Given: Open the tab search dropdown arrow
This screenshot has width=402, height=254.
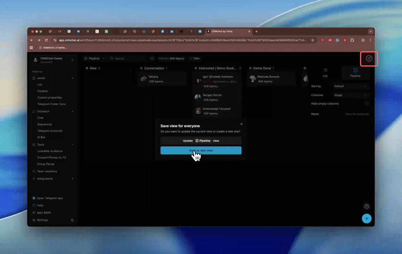Looking at the screenshot, I should pos(371,31).
